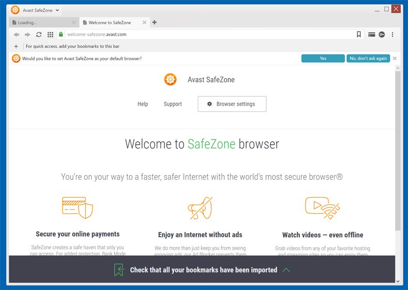This screenshot has width=408, height=290.
Task: Click the bookmarks bar quick access hint text
Action: click(73, 46)
